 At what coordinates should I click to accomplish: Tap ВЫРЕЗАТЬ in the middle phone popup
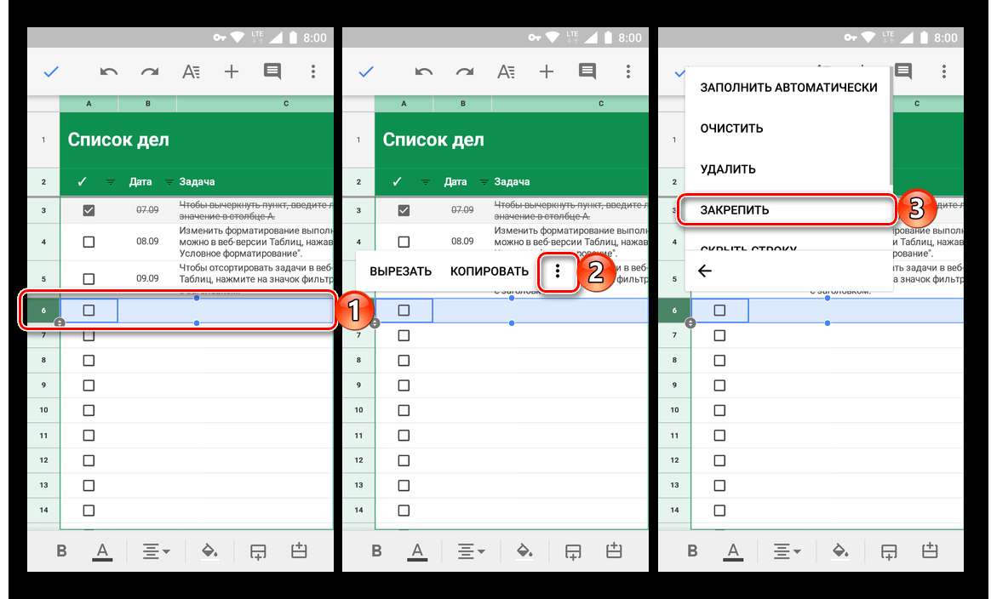tap(401, 271)
